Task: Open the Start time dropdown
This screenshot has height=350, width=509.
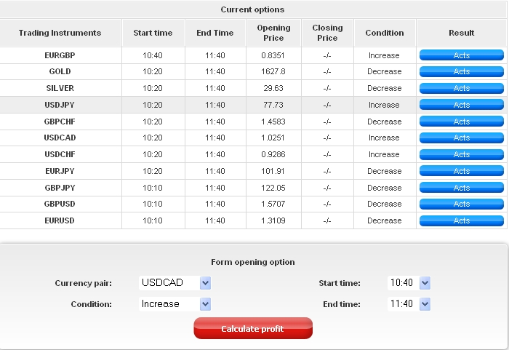Action: (425, 283)
